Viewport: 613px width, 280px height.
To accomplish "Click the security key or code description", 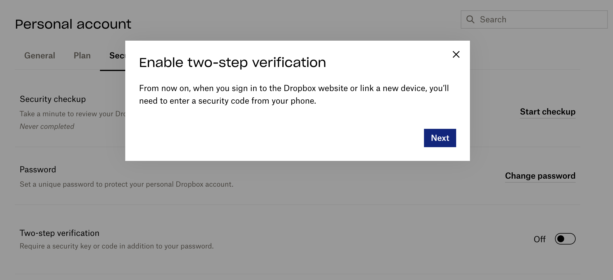I will coord(117,246).
